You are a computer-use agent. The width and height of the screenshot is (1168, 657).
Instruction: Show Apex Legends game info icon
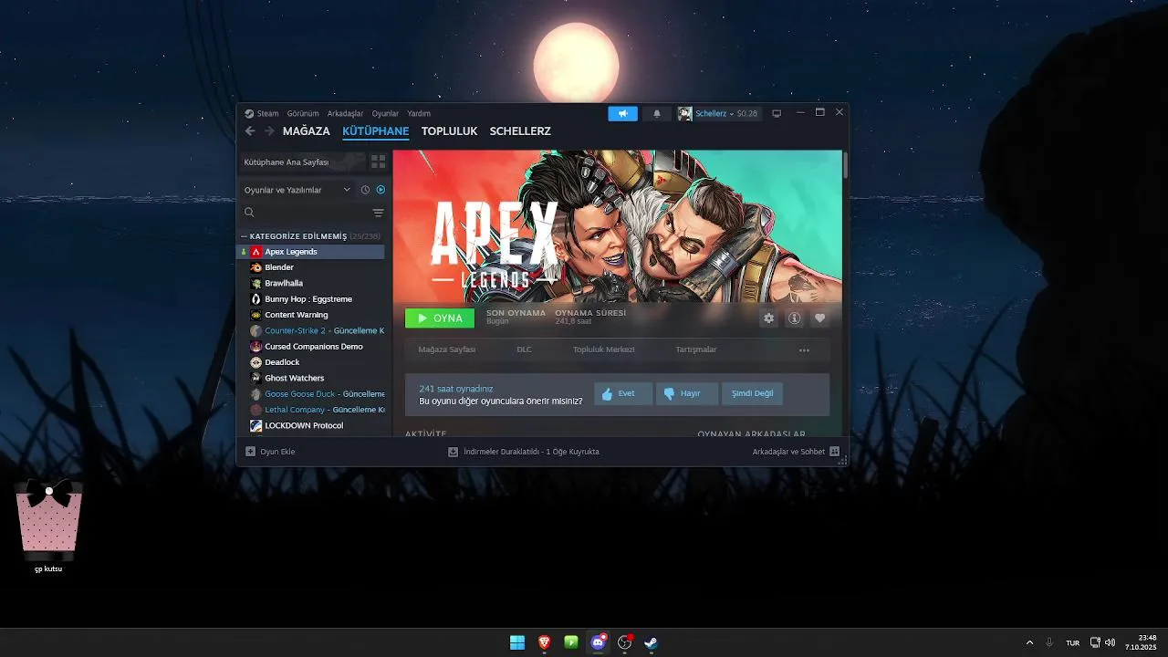point(794,318)
